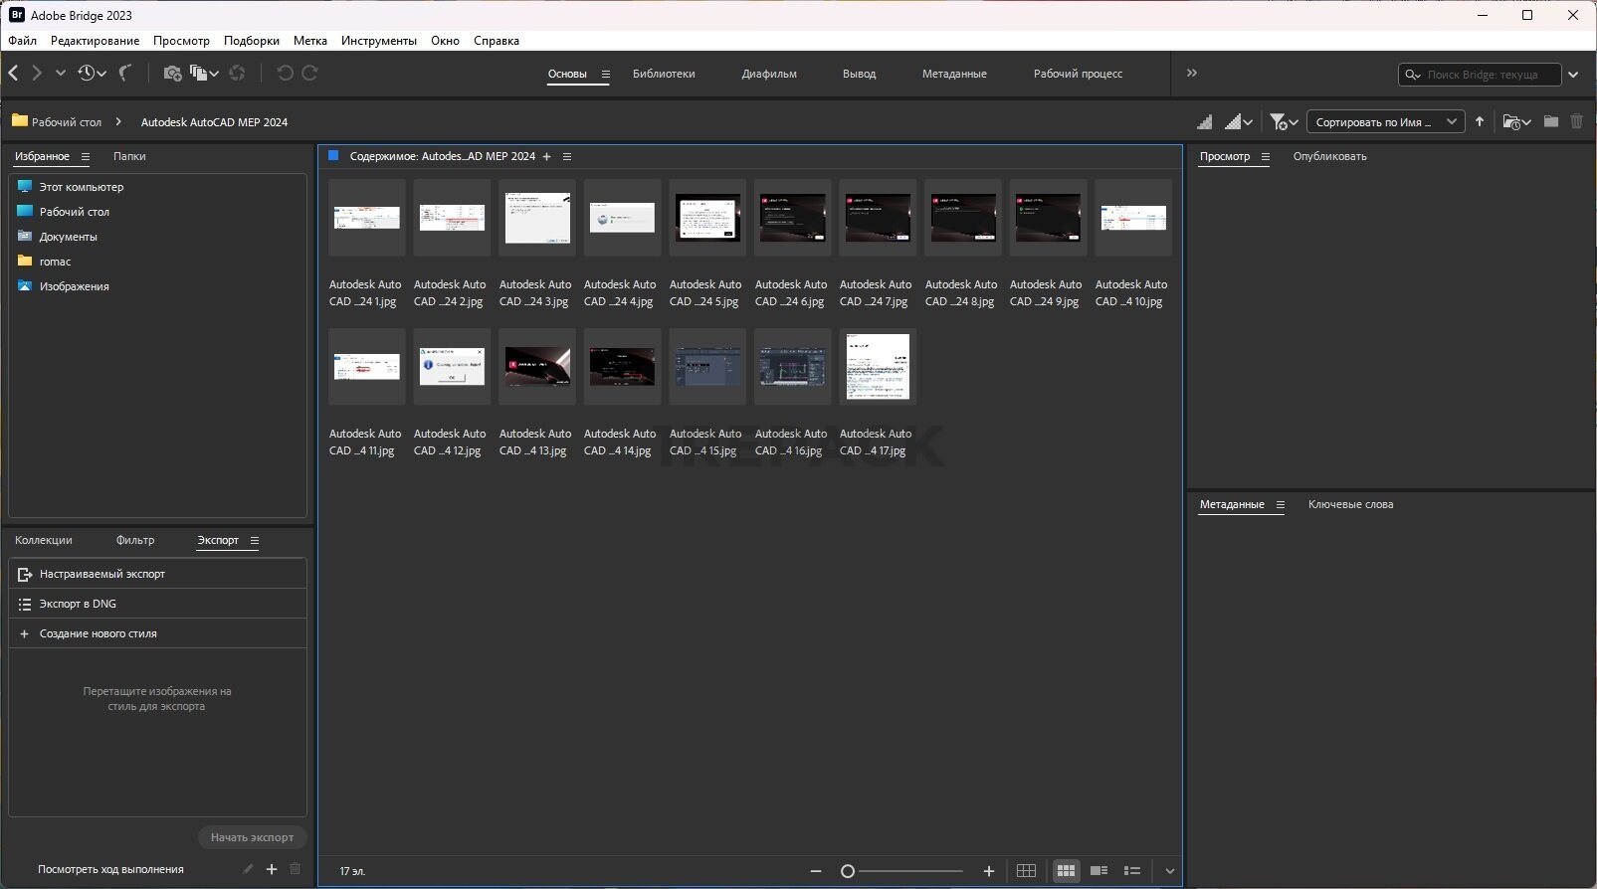1597x889 pixels.
Task: Open the Инструменты menu
Action: tap(378, 41)
